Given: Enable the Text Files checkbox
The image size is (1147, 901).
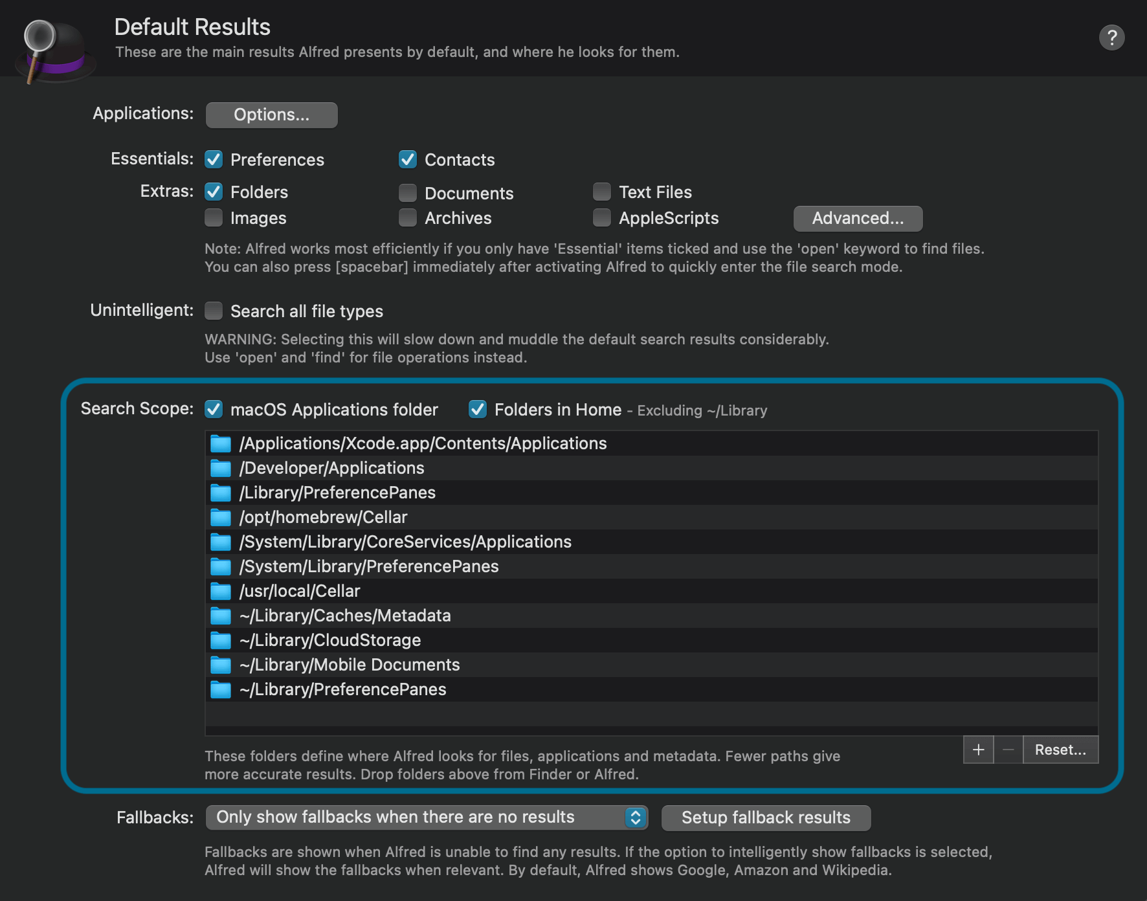Looking at the screenshot, I should 602,192.
